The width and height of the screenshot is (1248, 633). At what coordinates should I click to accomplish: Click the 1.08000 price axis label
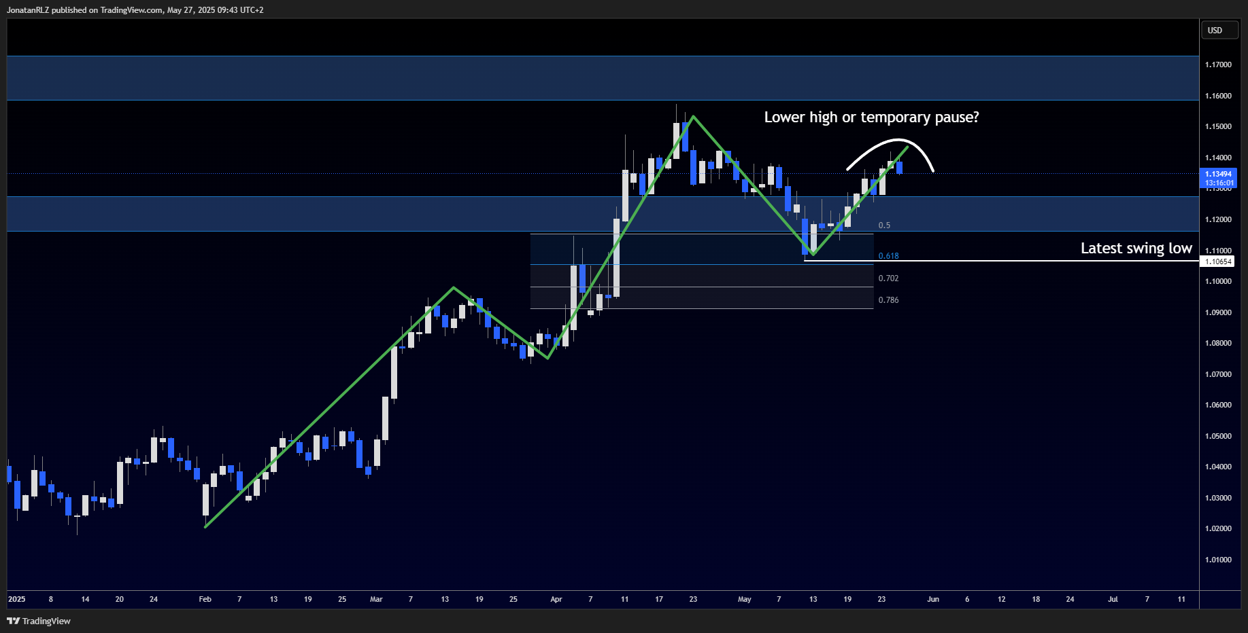tap(1218, 343)
